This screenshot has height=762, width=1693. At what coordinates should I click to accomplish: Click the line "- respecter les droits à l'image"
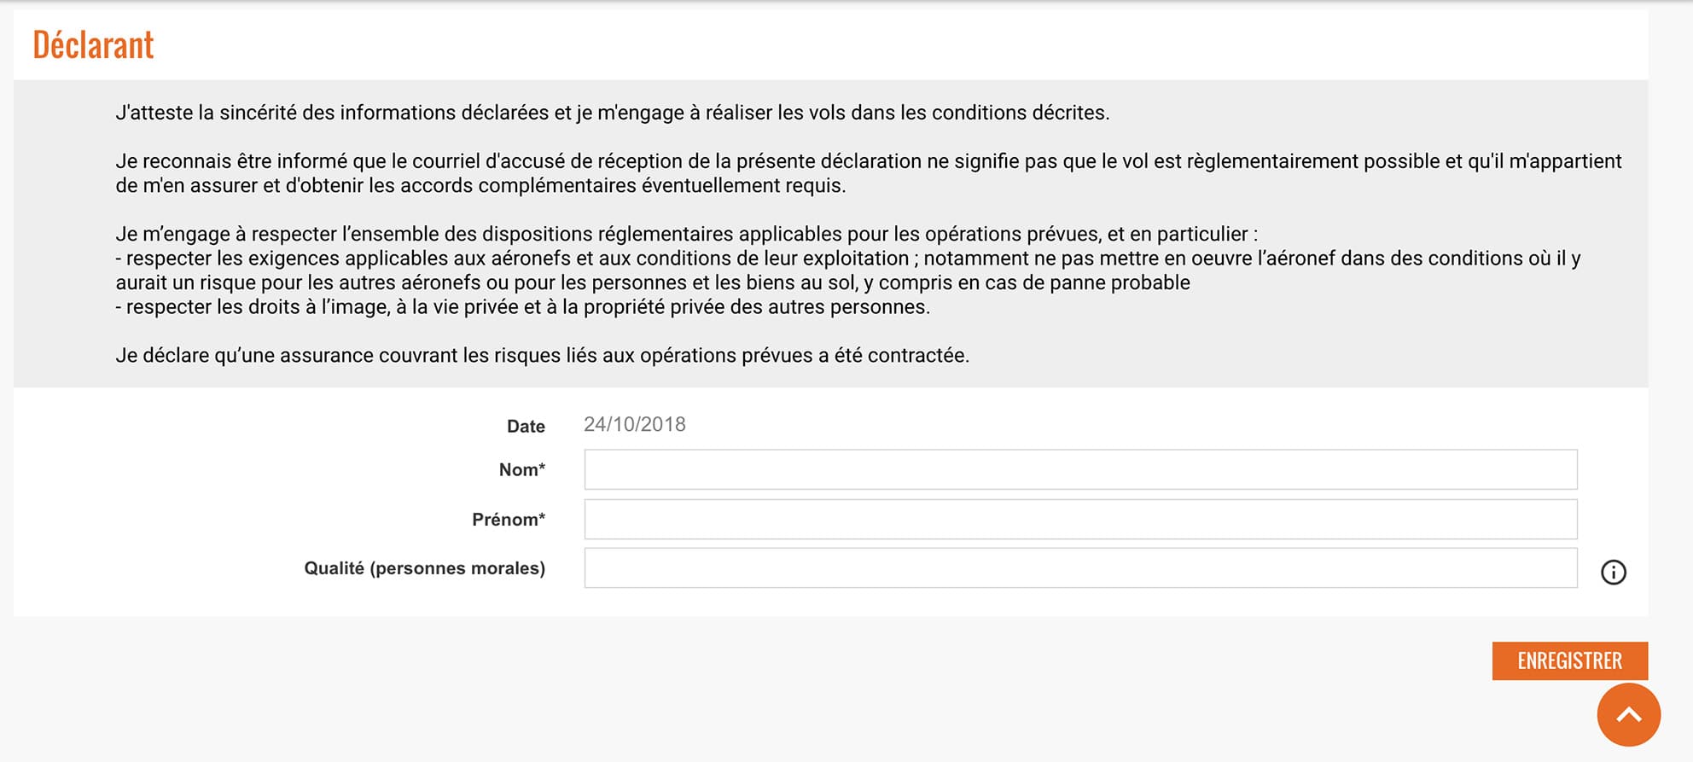(522, 306)
